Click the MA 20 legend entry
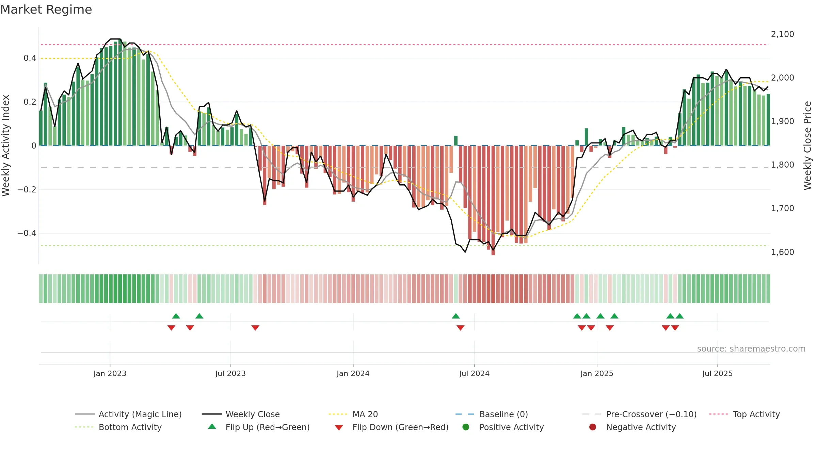817x459 pixels. tap(353, 414)
